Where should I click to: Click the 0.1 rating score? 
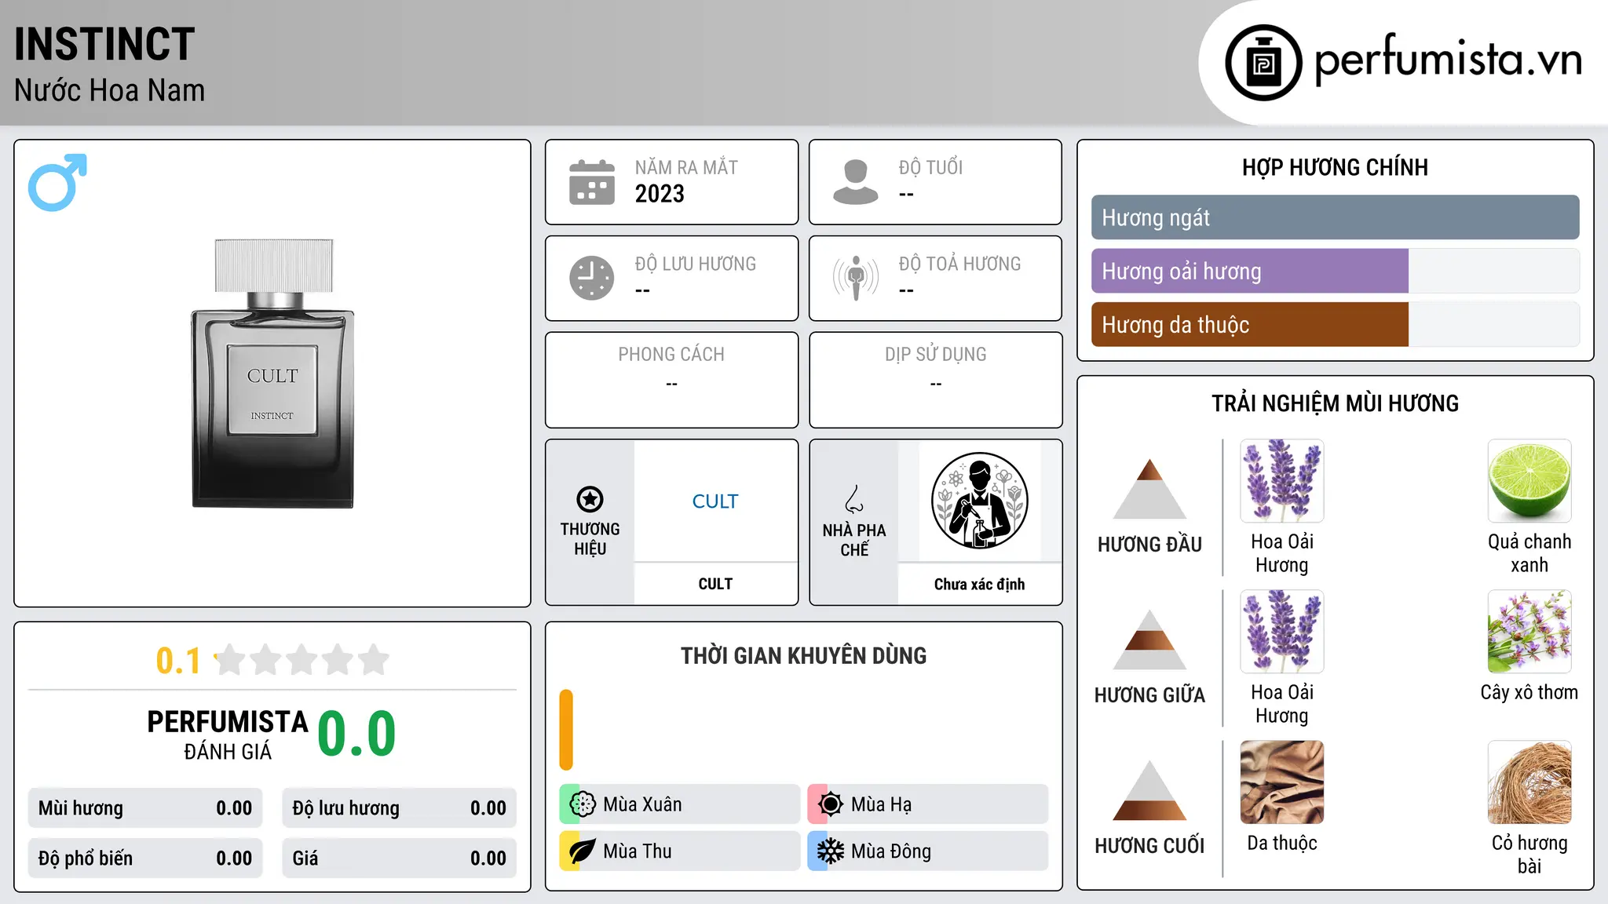pyautogui.click(x=178, y=661)
